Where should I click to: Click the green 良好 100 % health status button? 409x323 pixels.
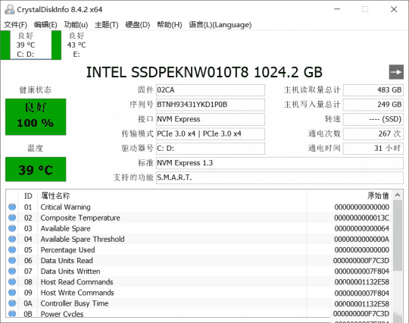click(36, 117)
